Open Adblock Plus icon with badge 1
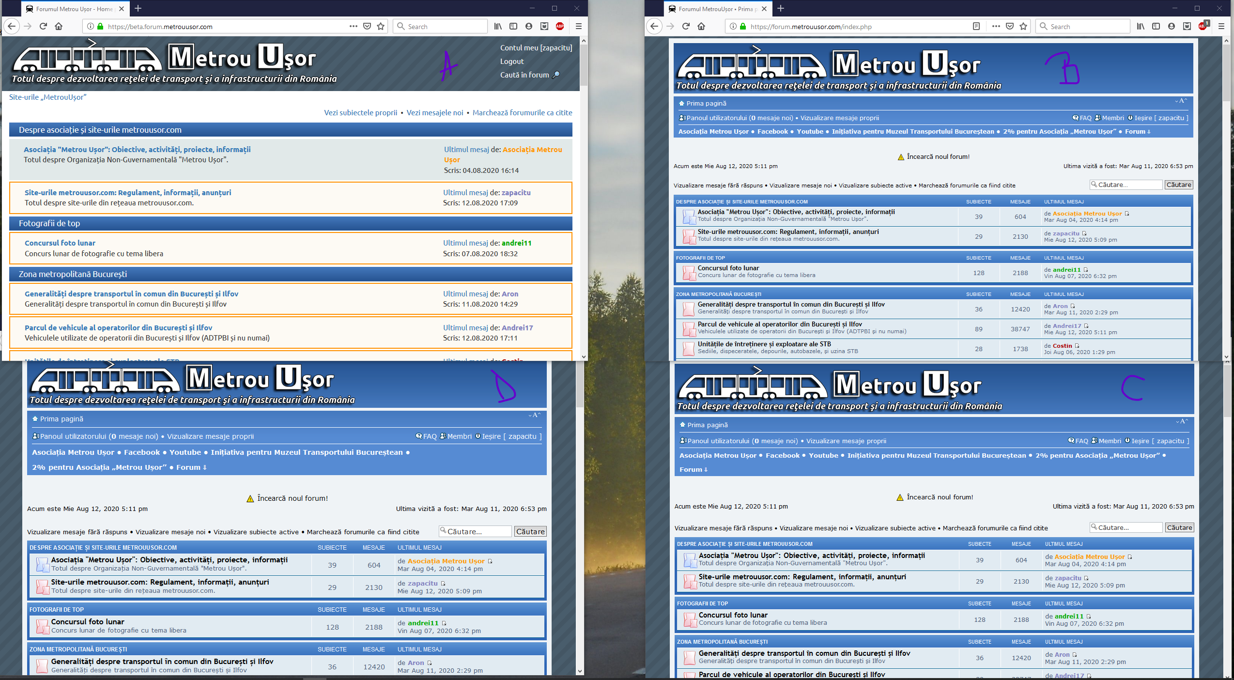The height and width of the screenshot is (680, 1234). 1203,26
